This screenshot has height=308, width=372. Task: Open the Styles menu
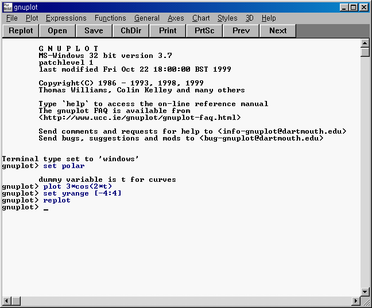[x=227, y=18]
